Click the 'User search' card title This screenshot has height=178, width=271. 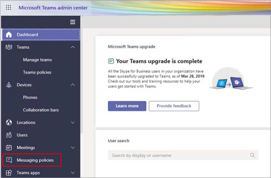(x=119, y=141)
